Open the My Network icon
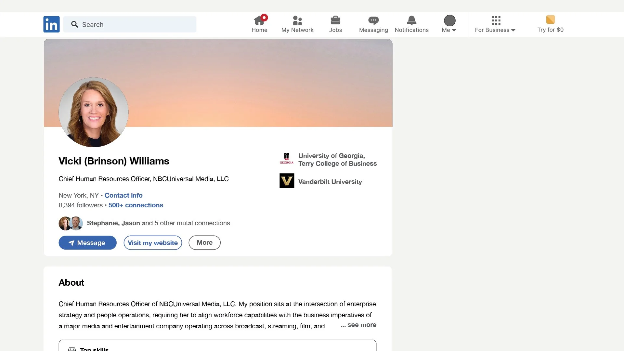624x351 pixels. coord(297,20)
